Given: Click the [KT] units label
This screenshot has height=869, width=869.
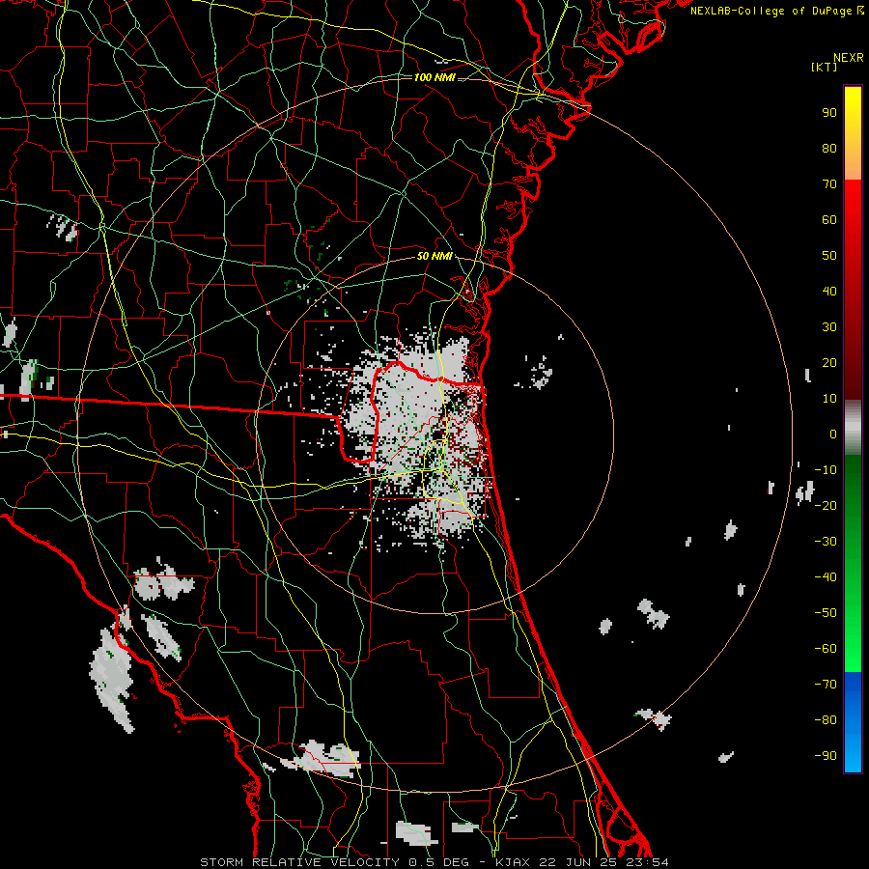Looking at the screenshot, I should tap(824, 67).
